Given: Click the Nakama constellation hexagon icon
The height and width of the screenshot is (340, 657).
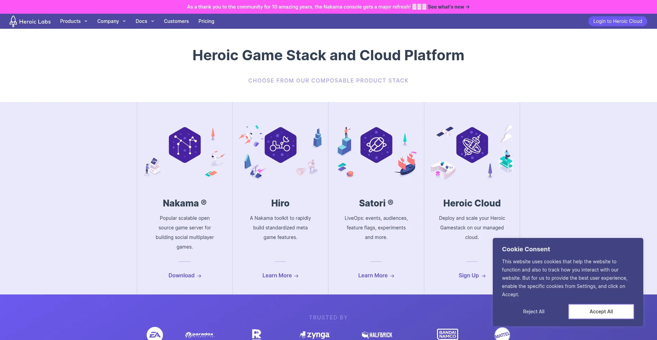Looking at the screenshot, I should pyautogui.click(x=185, y=145).
